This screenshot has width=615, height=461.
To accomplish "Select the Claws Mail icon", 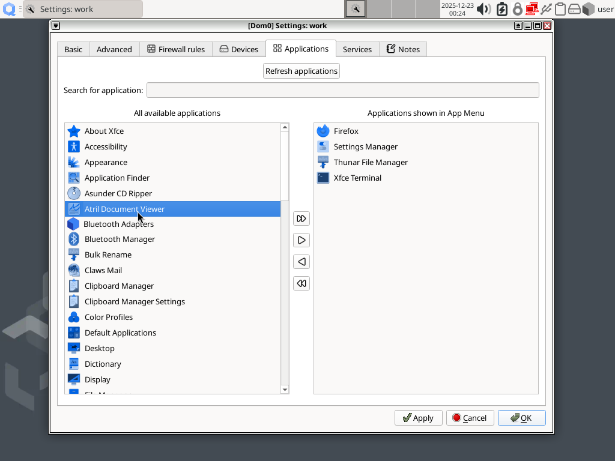I will [x=74, y=270].
